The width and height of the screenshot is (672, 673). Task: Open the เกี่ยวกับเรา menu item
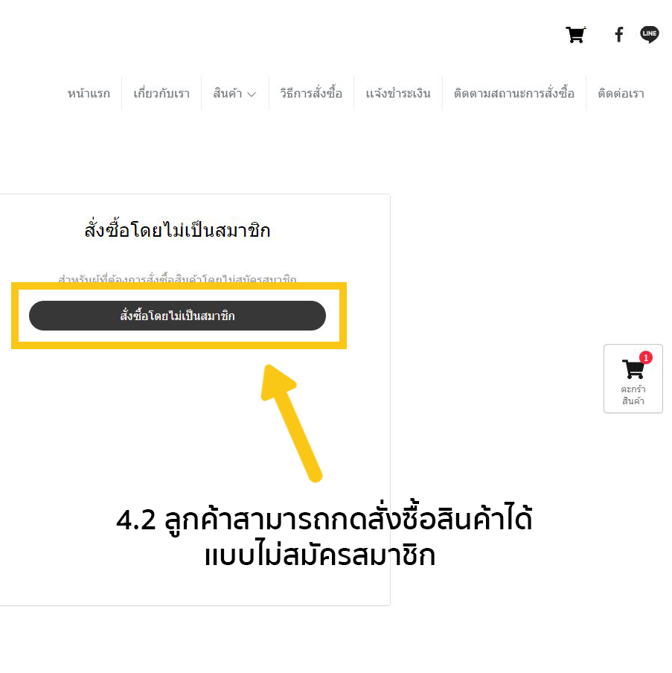(161, 93)
